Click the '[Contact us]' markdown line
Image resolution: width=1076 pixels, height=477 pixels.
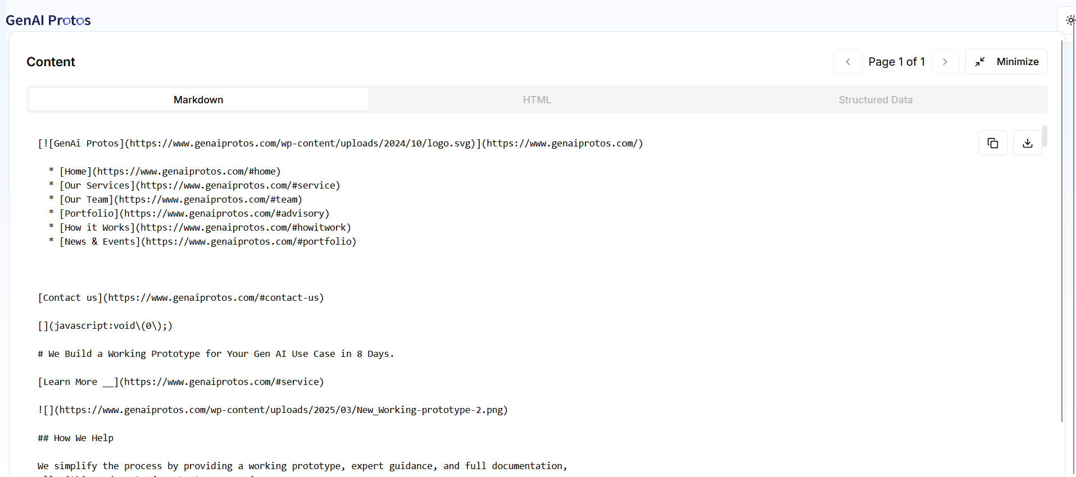tap(181, 297)
